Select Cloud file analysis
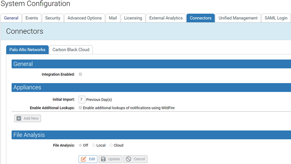The image size is (291, 164). point(111,145)
